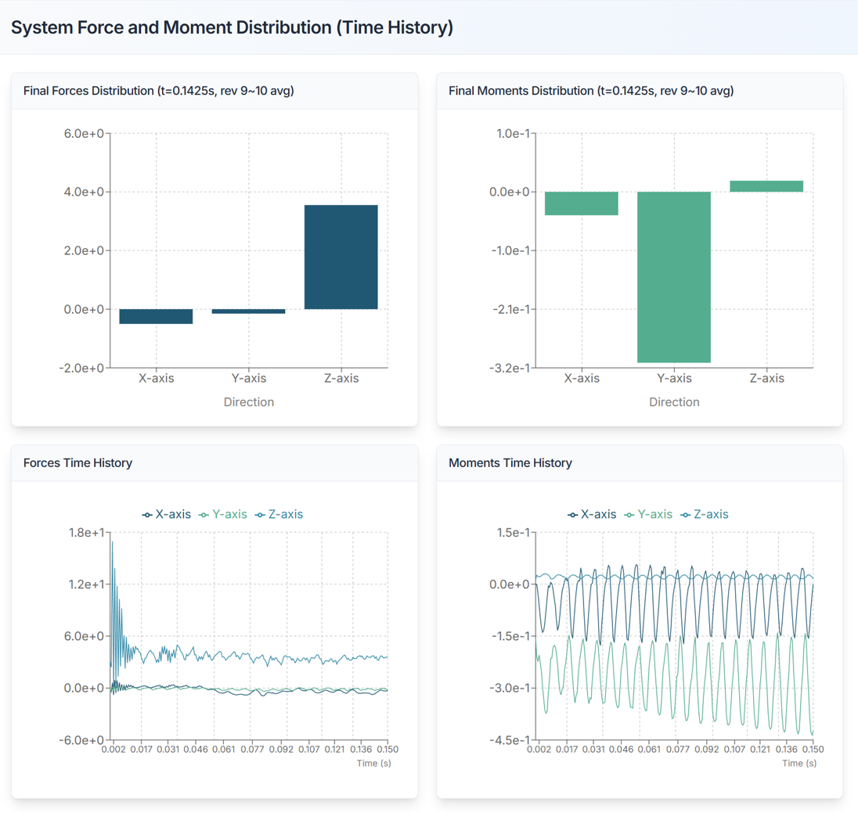This screenshot has width=858, height=813.
Task: Hide Y-axis series in Moments Time History legend
Action: click(x=648, y=515)
